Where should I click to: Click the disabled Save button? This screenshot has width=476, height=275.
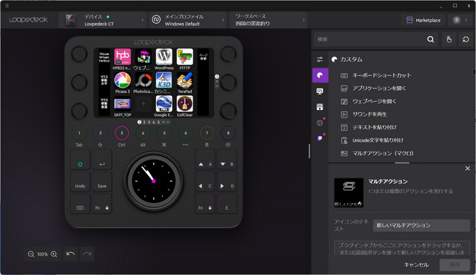coord(454,265)
